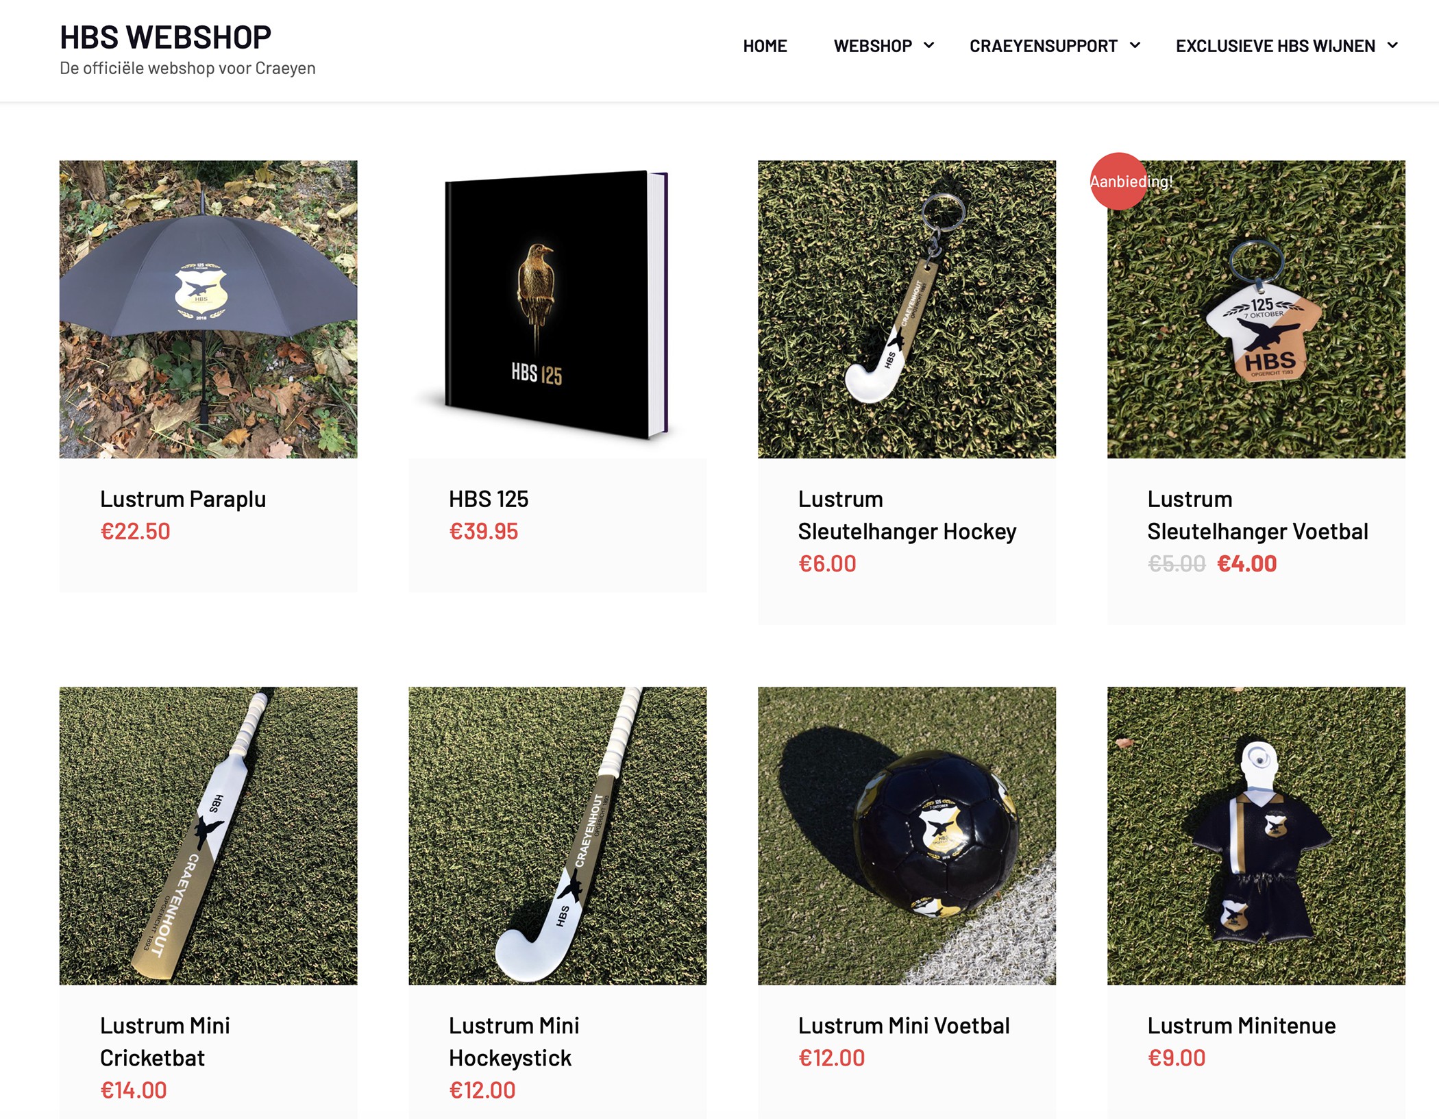Go to the Home menu item
The image size is (1439, 1119).
(x=765, y=46)
